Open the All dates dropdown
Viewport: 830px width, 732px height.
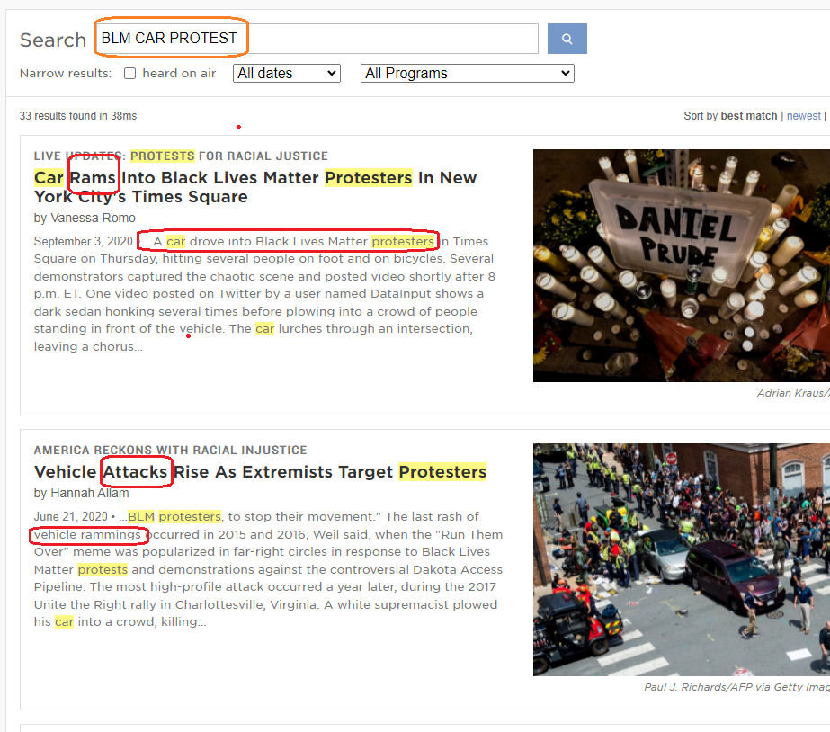(x=286, y=73)
